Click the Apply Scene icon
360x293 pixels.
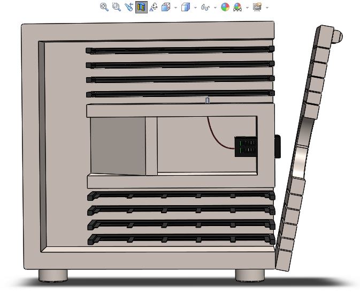238,7
